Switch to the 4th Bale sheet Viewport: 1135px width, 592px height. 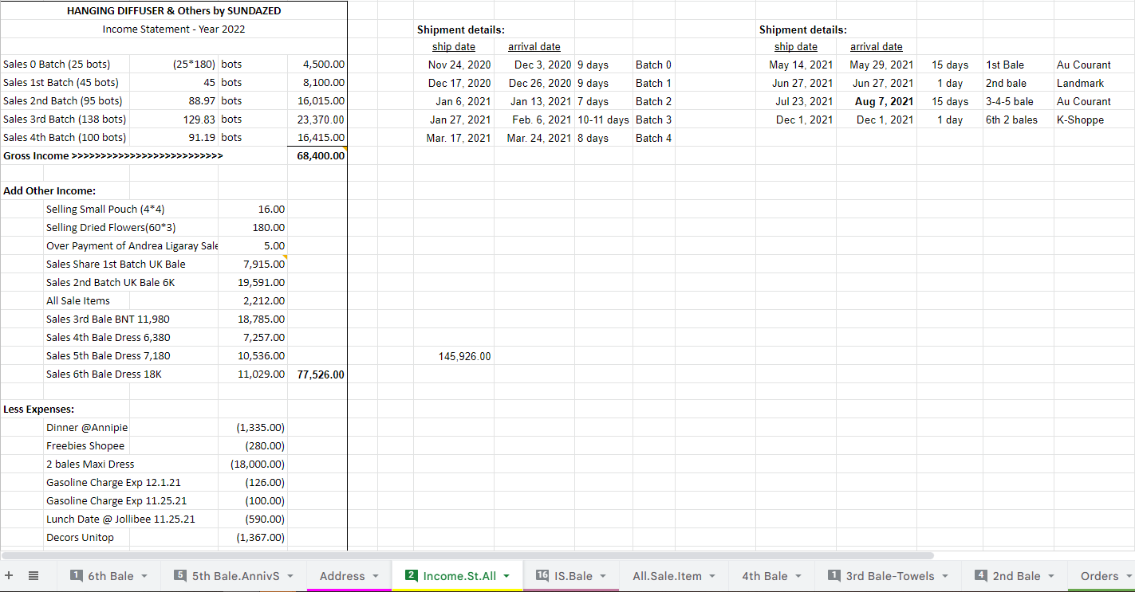pos(764,575)
